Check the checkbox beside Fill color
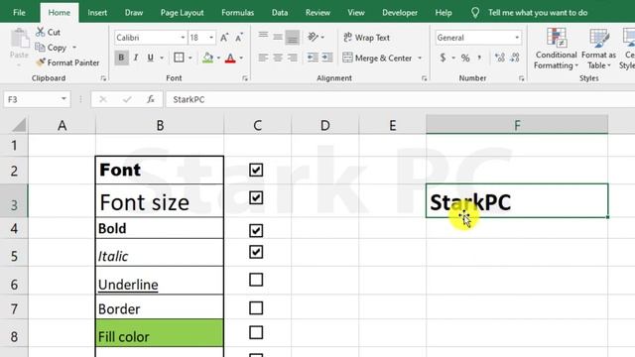 point(256,333)
